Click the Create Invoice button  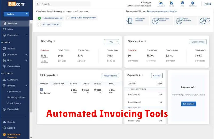coord(198,42)
